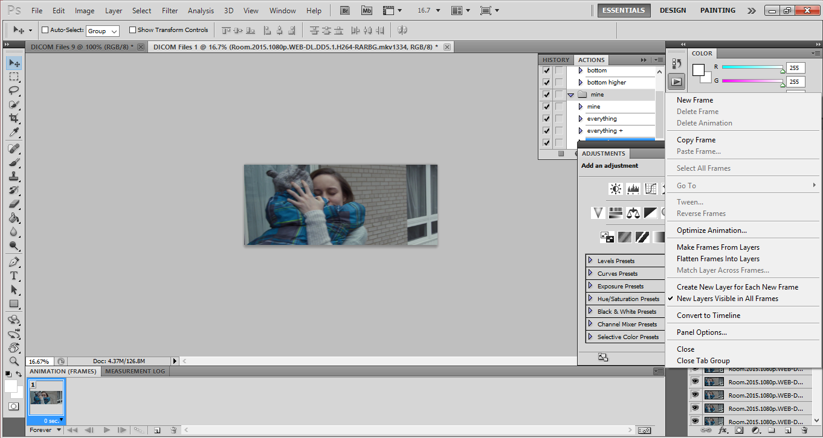
Task: Expand the Levels Presets list
Action: (590, 261)
